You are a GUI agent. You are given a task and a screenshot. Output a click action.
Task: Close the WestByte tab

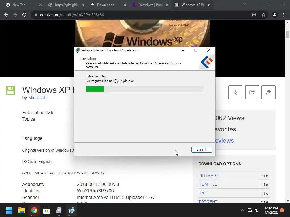[x=167, y=5]
